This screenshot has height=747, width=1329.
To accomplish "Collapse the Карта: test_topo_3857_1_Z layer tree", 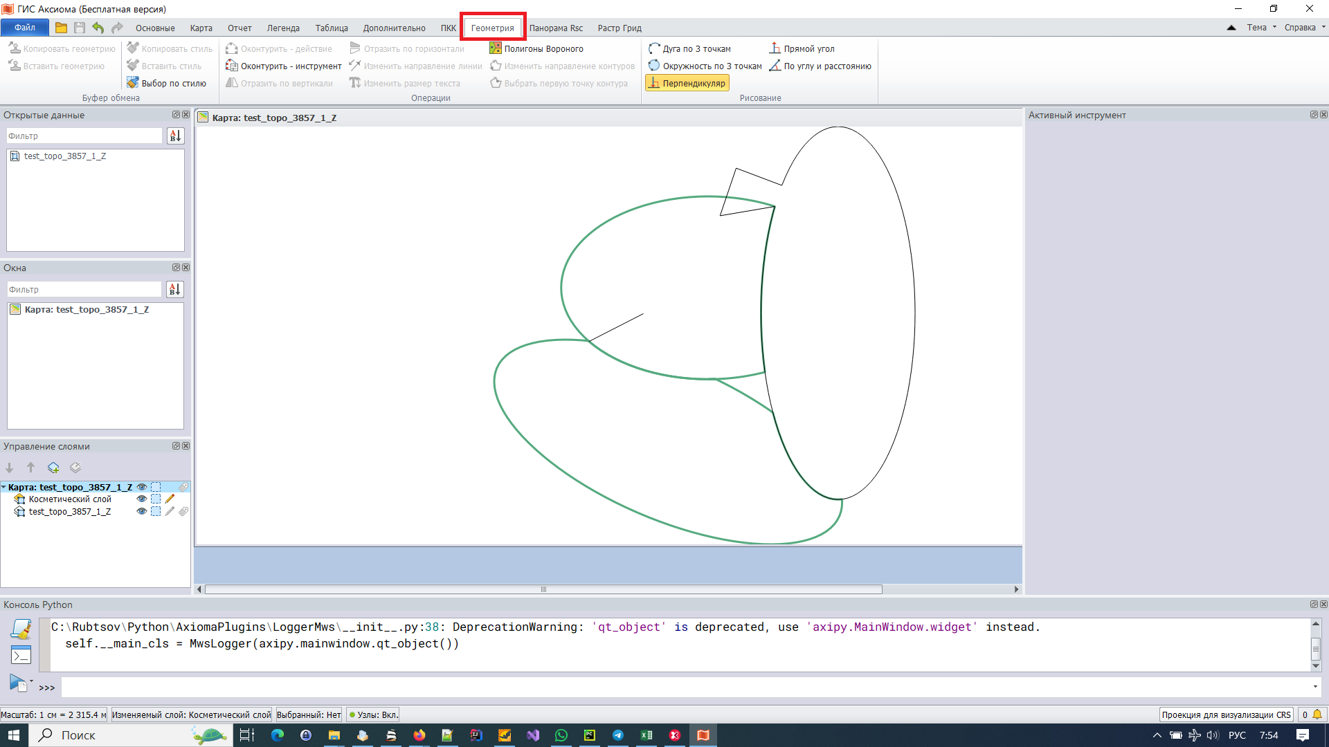I will (x=6, y=487).
